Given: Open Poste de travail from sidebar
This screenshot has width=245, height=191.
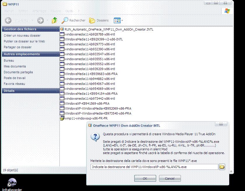Looking at the screenshot, I should click(15, 78).
